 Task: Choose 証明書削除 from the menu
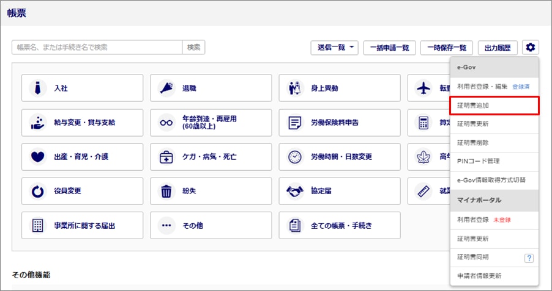[494, 142]
